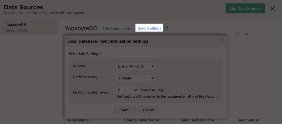Screen dimensions: 282x124
Task: Click the up chevron arrow icon
Action: click(237, 33)
